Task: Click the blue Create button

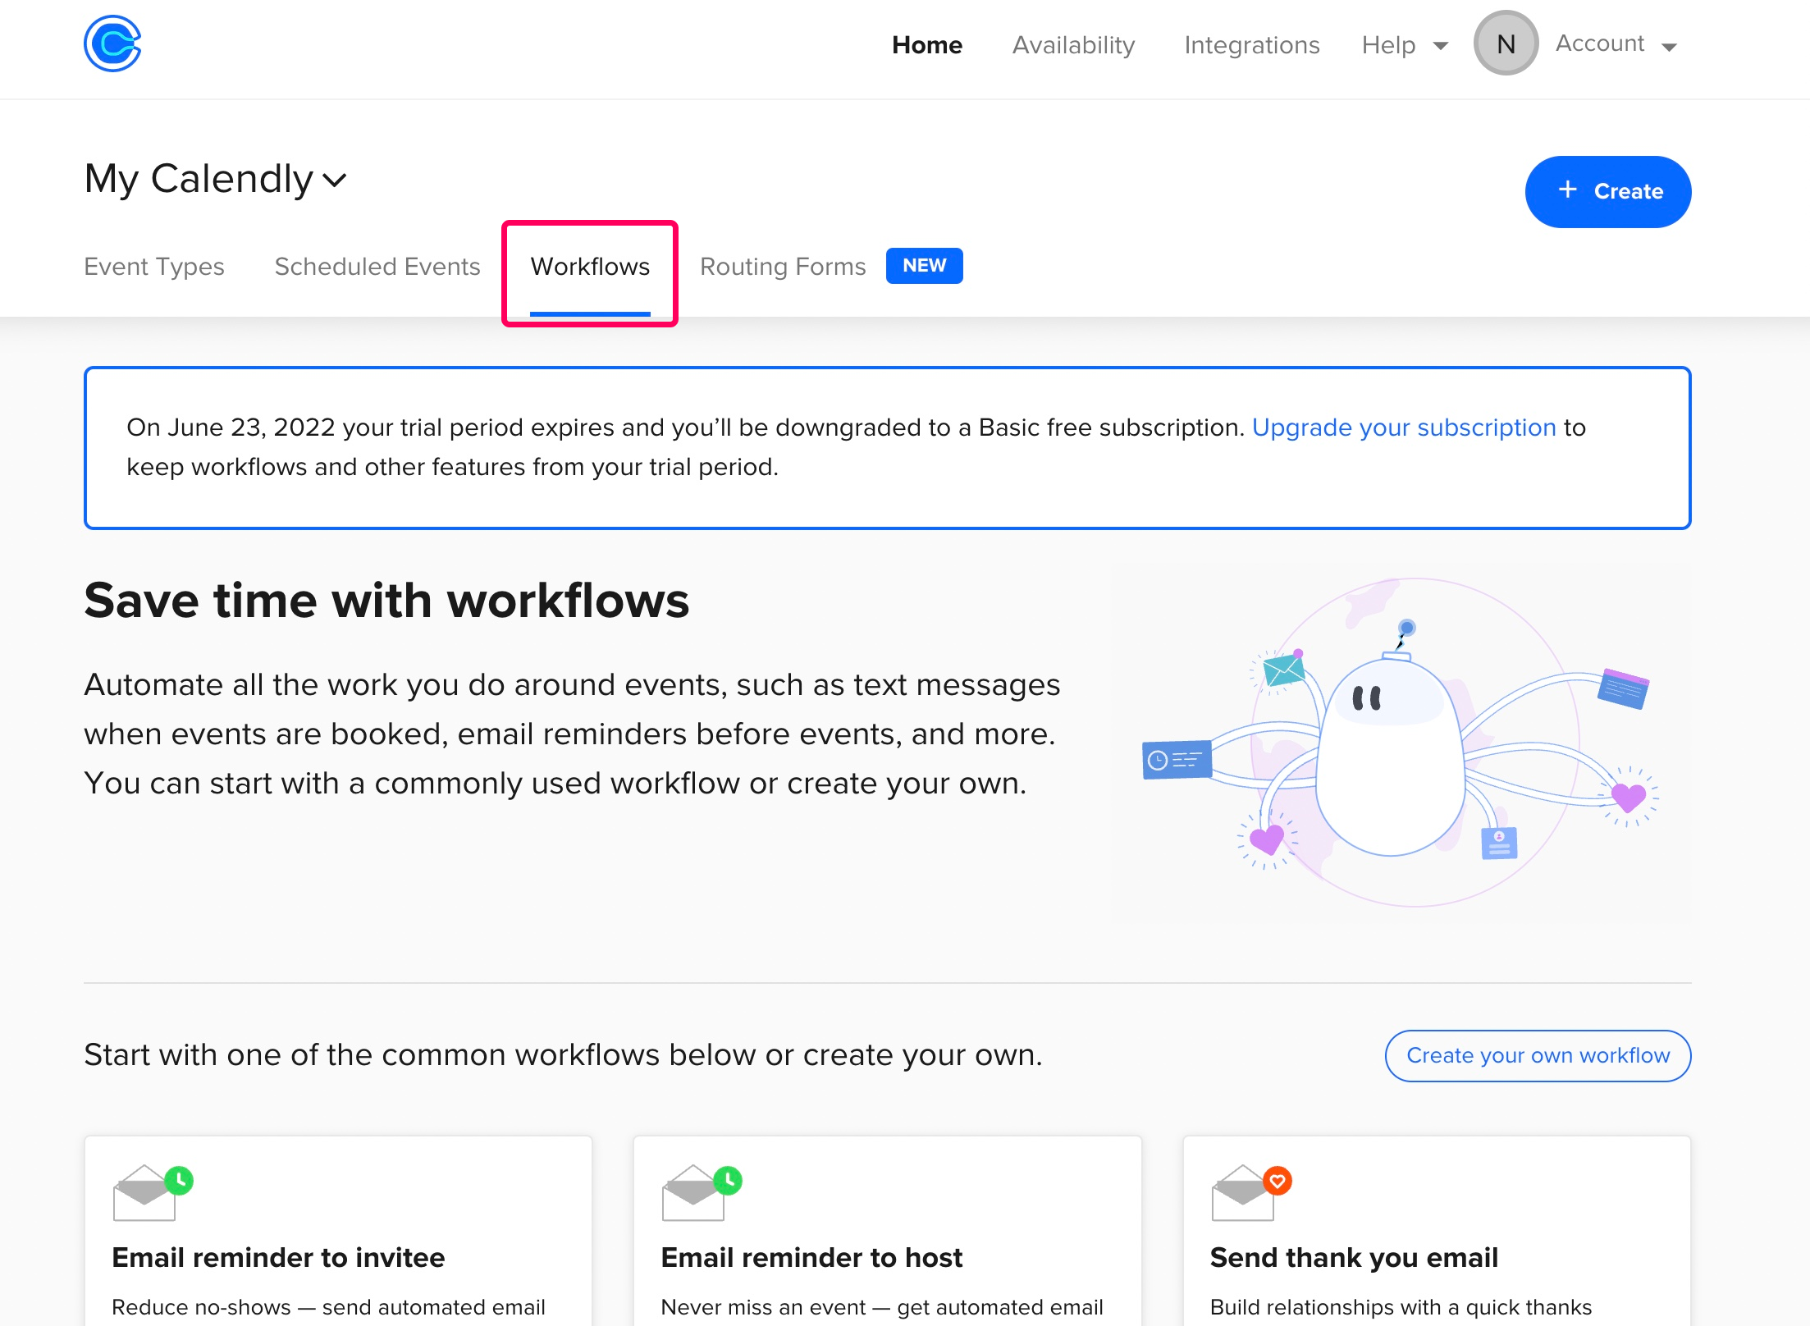Action: [1608, 191]
